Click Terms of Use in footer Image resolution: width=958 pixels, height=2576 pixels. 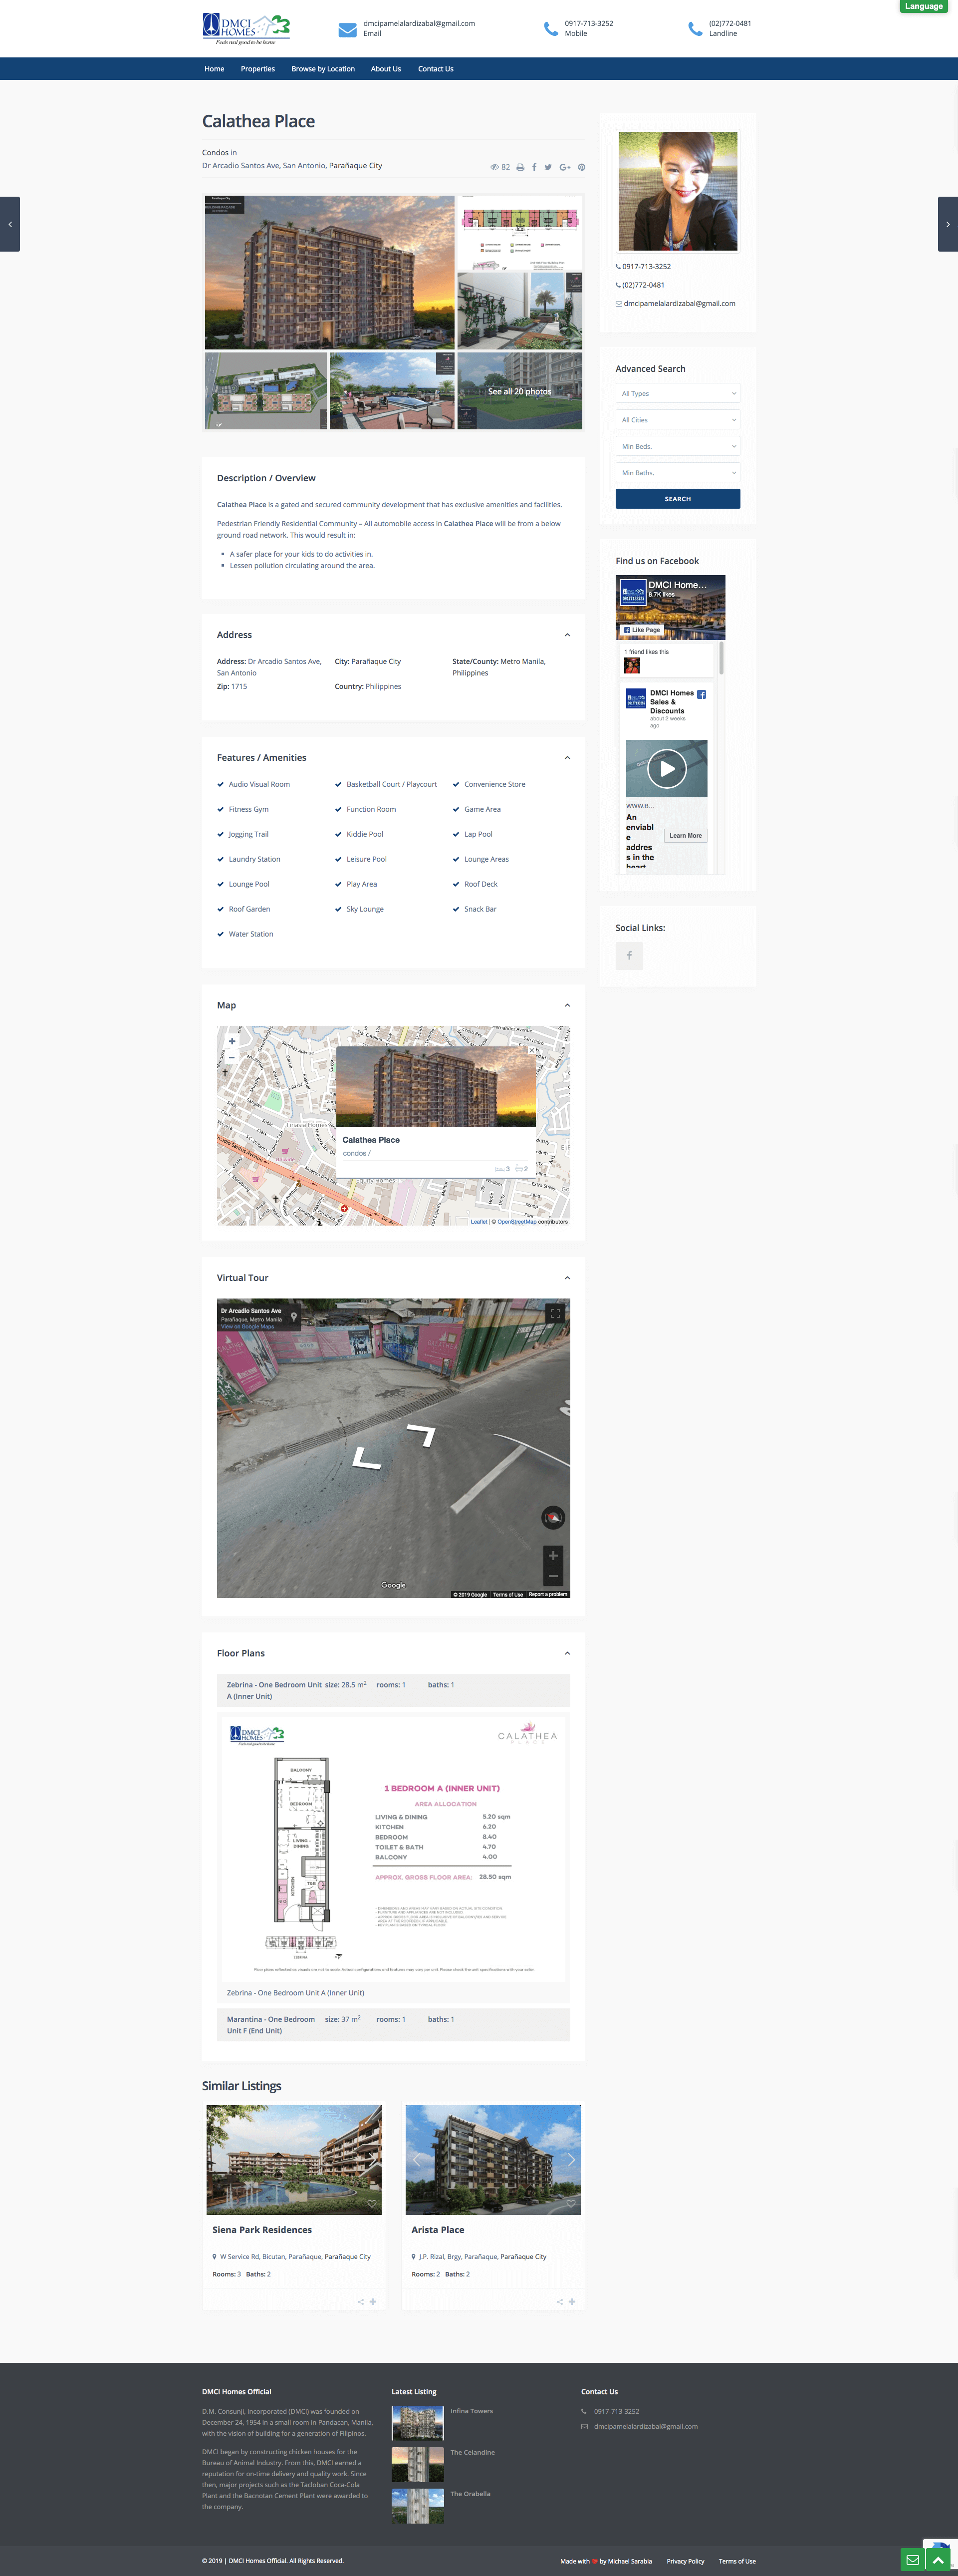tap(737, 2561)
